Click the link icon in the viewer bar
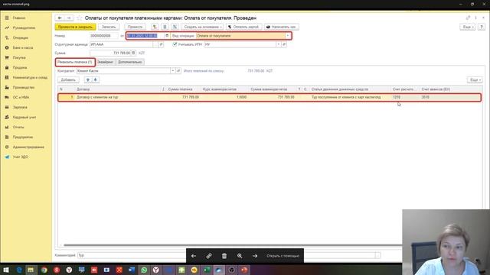 (x=209, y=256)
